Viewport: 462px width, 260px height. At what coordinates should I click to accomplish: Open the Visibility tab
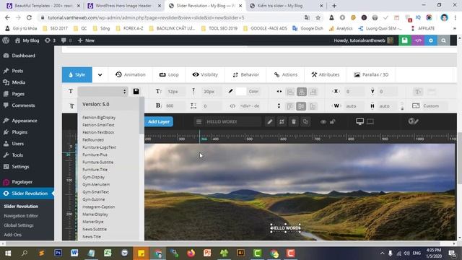205,74
